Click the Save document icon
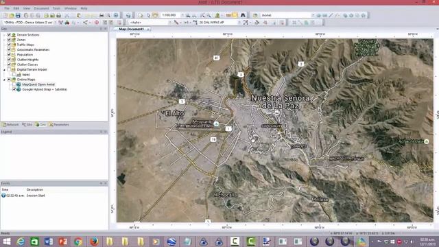 18,15
